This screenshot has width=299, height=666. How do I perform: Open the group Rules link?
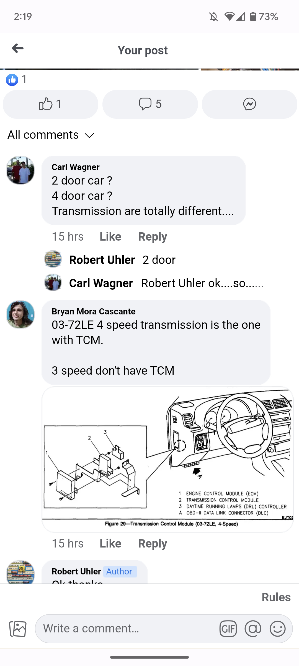coord(276,597)
